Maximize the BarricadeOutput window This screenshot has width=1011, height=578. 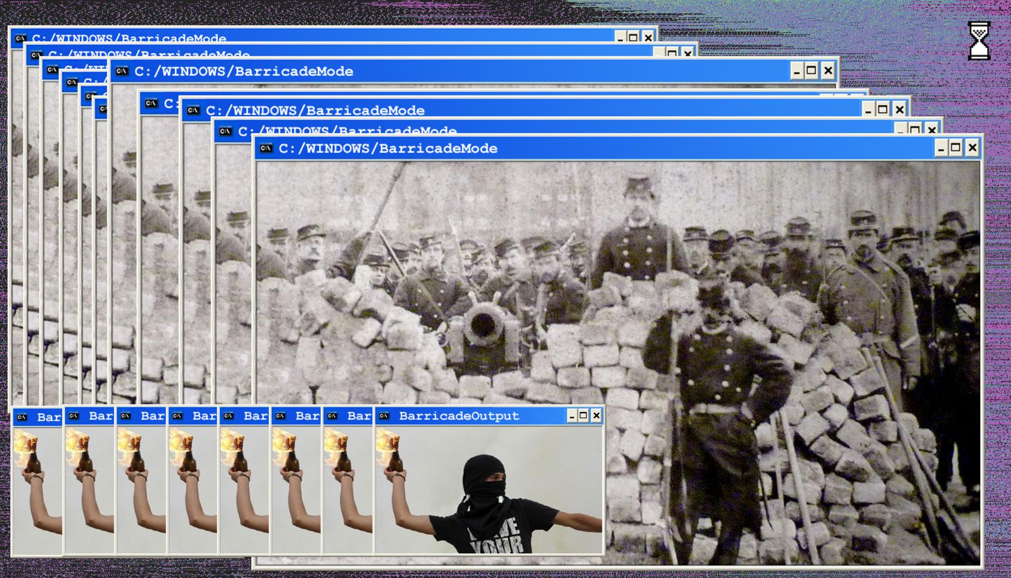(583, 416)
